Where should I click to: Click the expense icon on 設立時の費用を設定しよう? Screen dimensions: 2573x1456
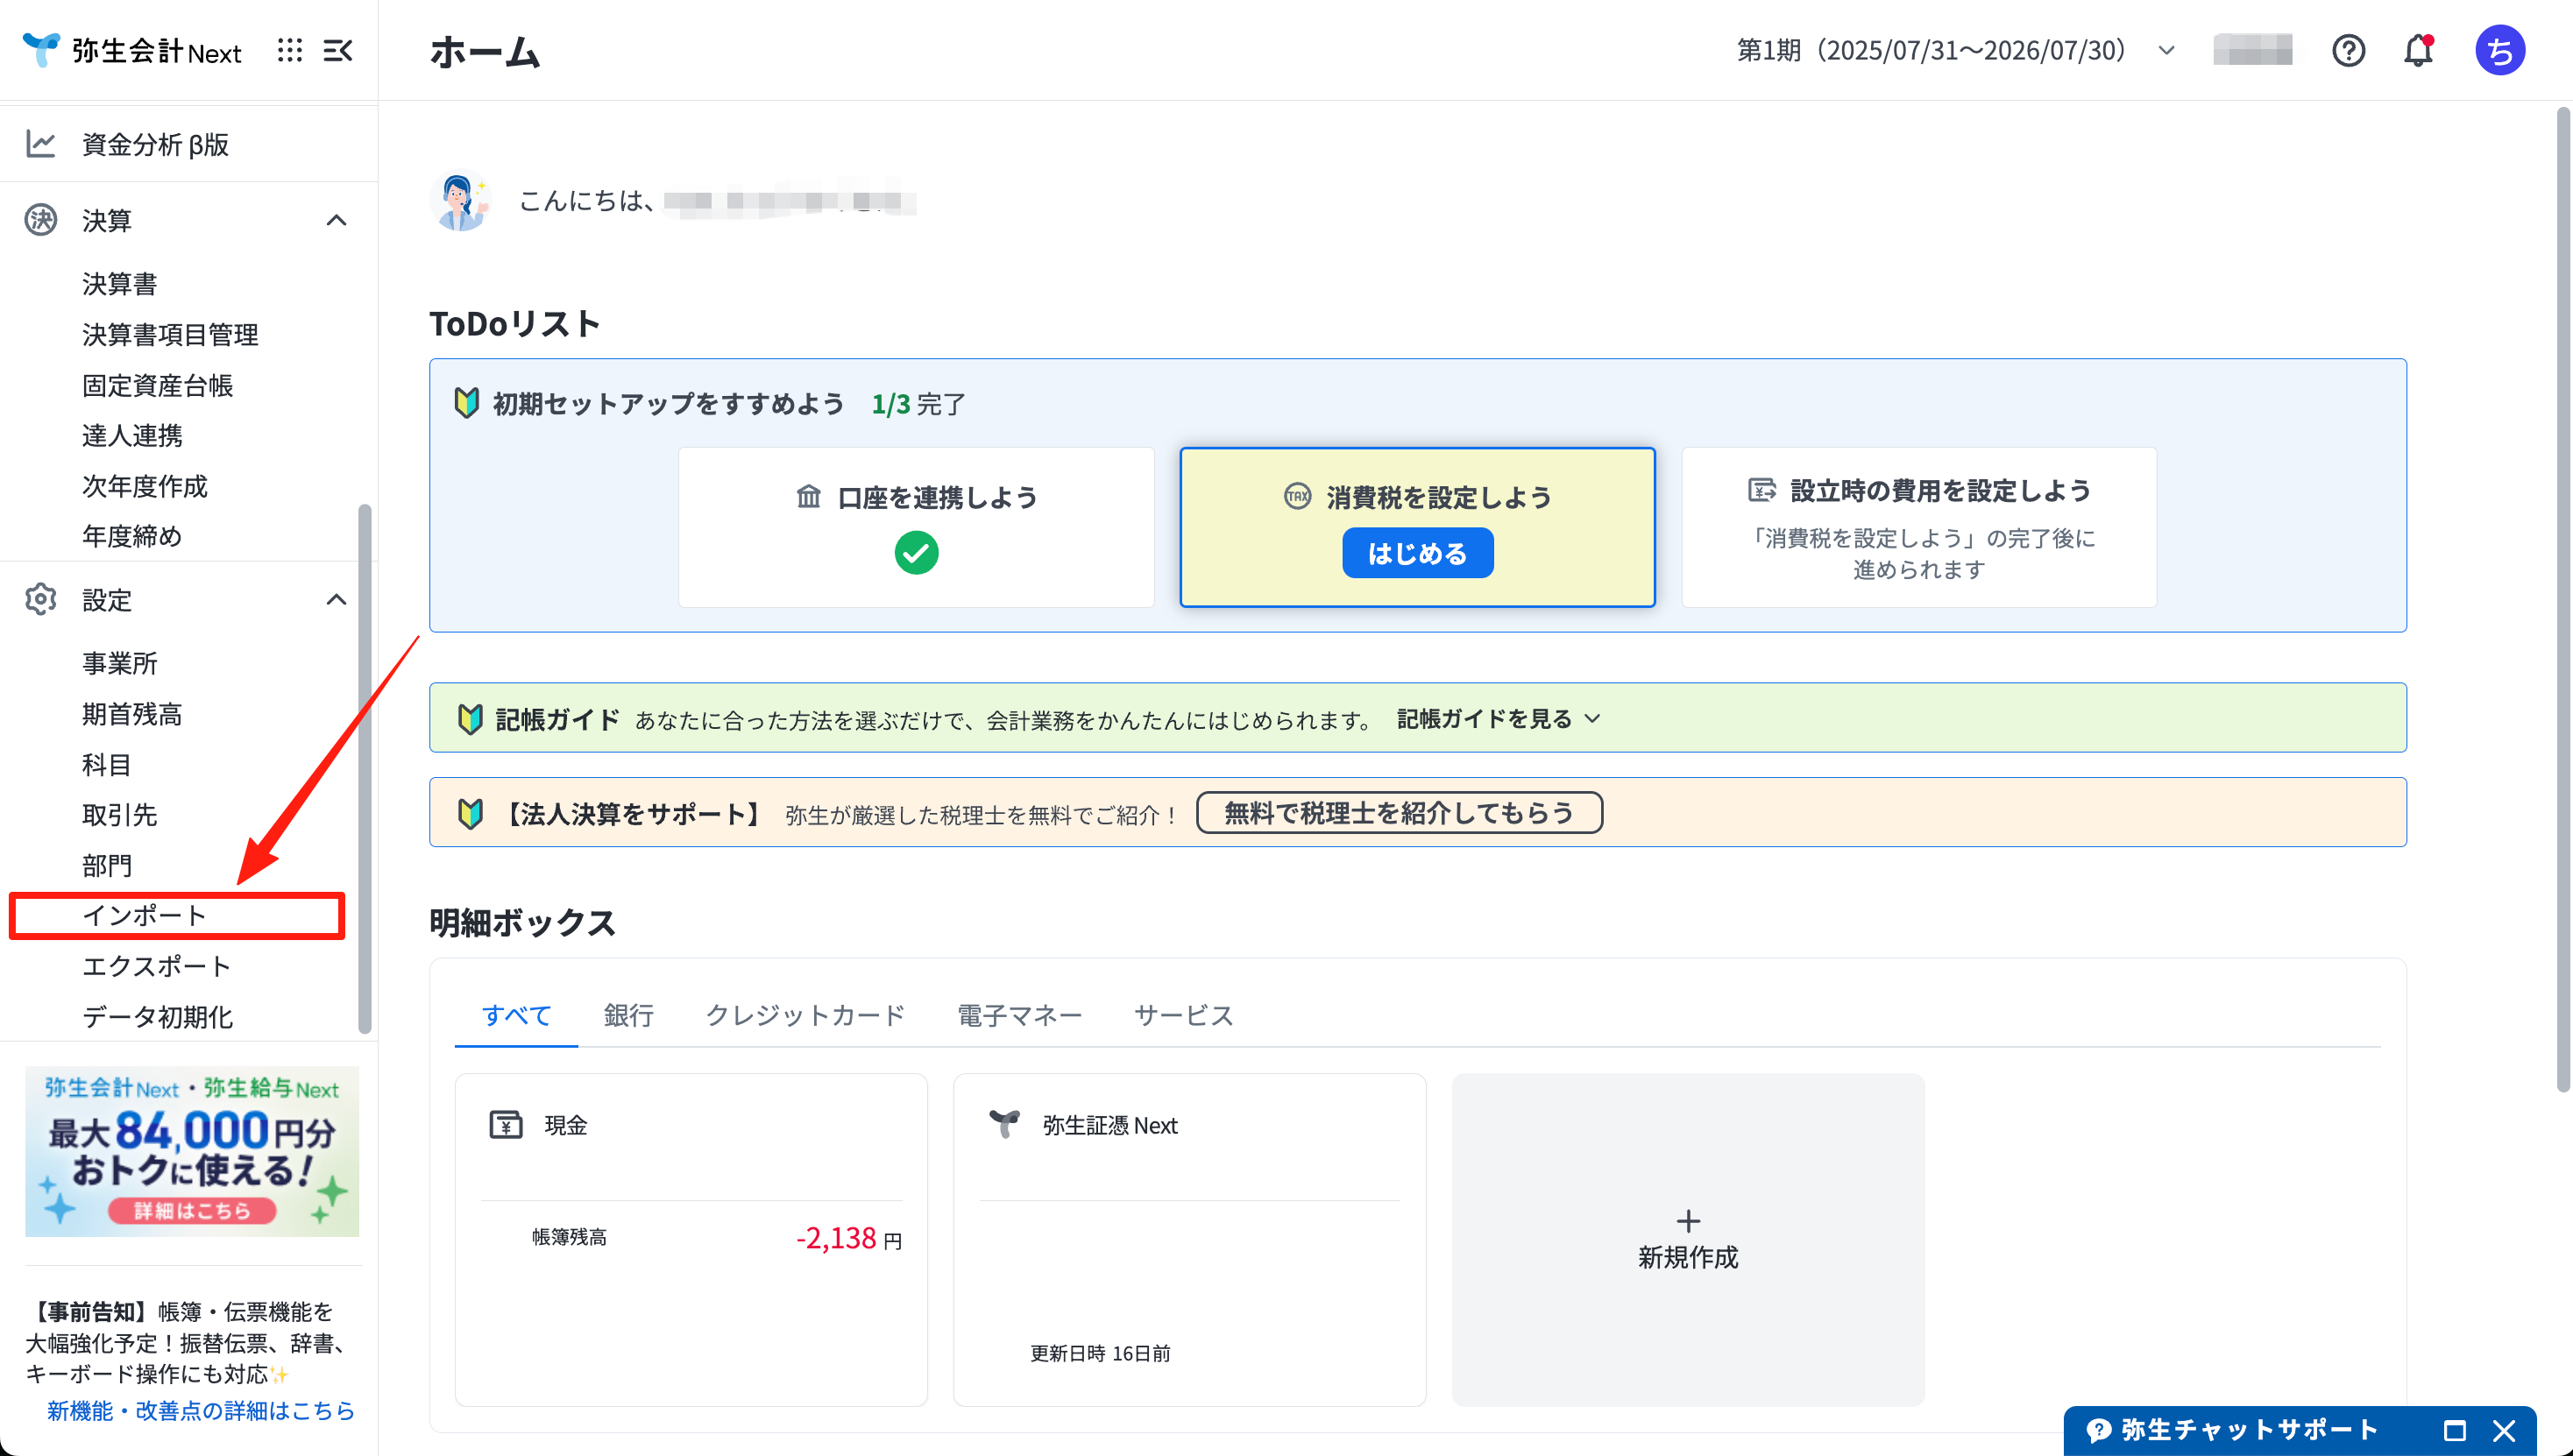pyautogui.click(x=1761, y=490)
